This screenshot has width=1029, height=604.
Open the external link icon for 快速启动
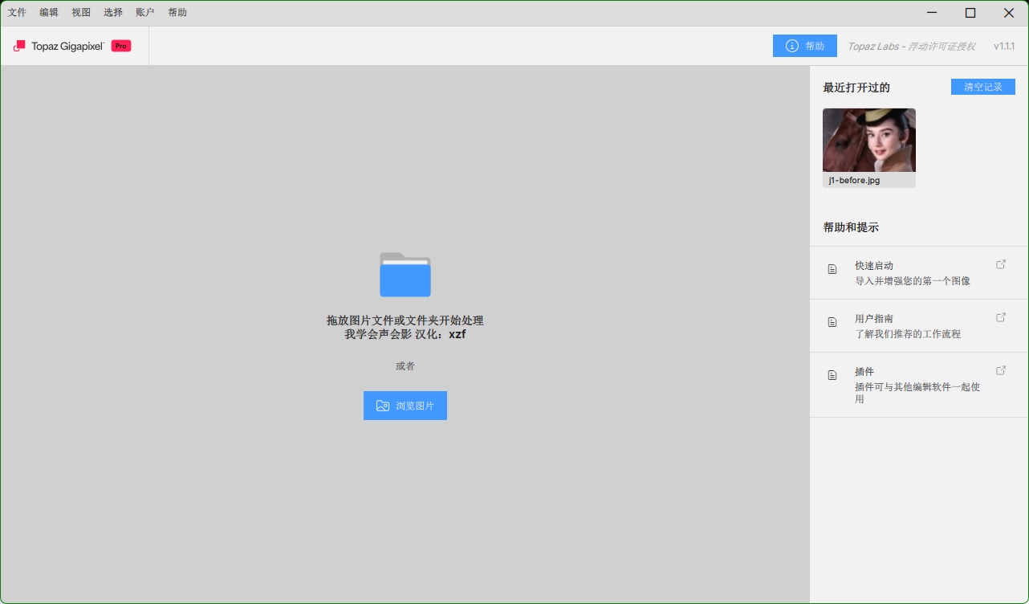click(x=1001, y=264)
